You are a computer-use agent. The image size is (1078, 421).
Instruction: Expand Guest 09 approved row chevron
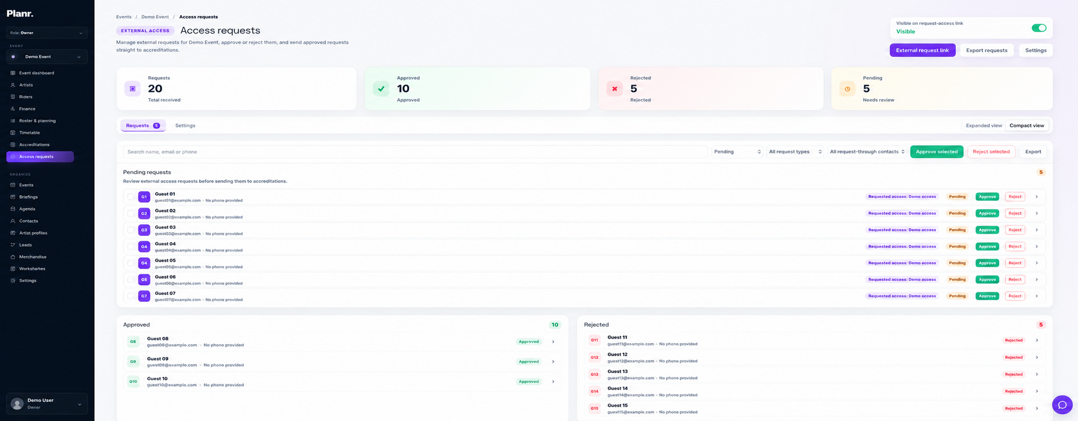(553, 362)
